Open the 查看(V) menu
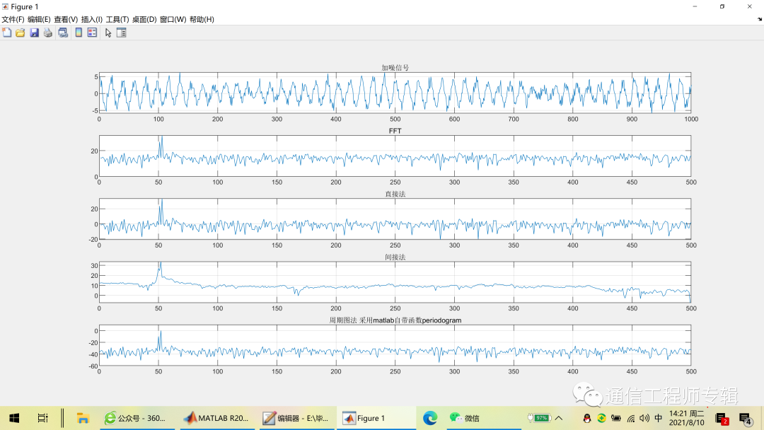Screen dimensions: 764x430 point(66,20)
